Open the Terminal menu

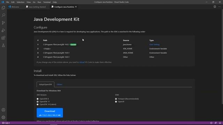[x=47, y=2]
